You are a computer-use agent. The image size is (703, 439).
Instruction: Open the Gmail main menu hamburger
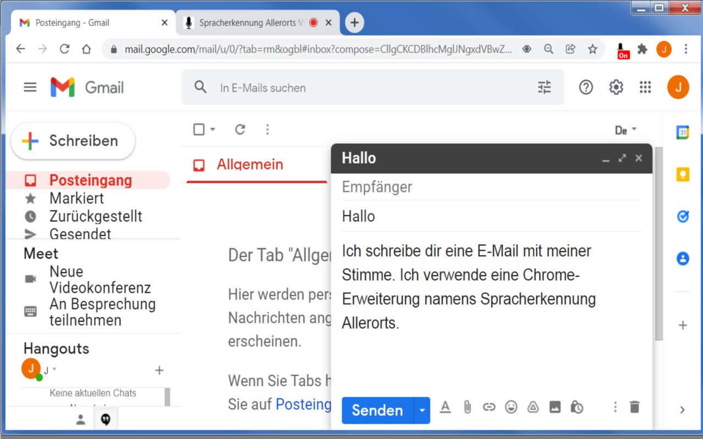point(30,87)
